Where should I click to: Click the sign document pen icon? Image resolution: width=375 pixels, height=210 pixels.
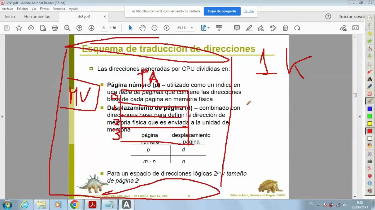click(261, 28)
